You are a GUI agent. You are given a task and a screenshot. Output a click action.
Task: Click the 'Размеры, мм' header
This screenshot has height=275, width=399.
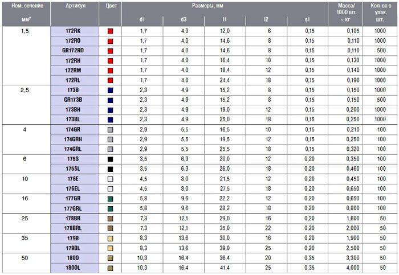[x=223, y=5]
